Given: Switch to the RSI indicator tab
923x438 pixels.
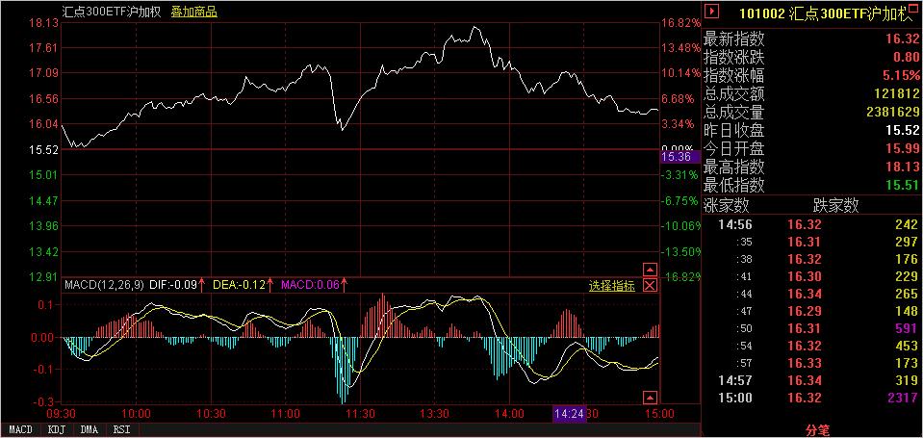Looking at the screenshot, I should [122, 429].
